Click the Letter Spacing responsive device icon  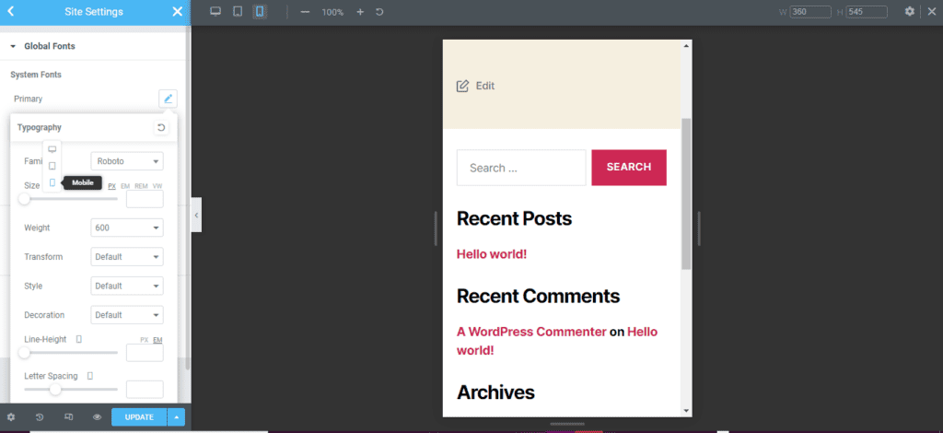point(90,376)
